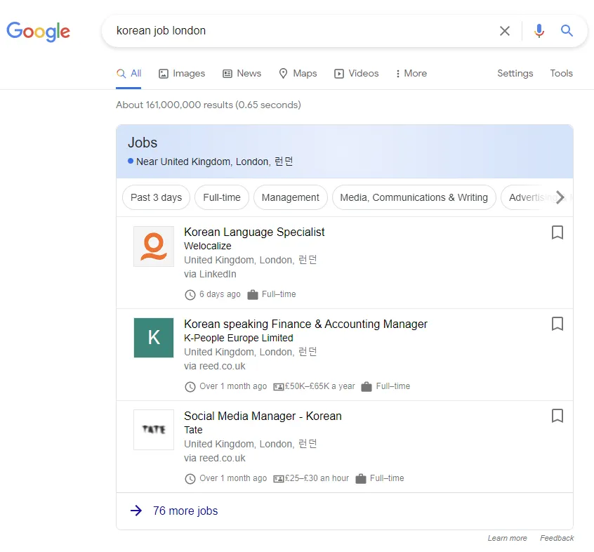
Task: Click the blue magnifier search icon
Action: coord(567,31)
